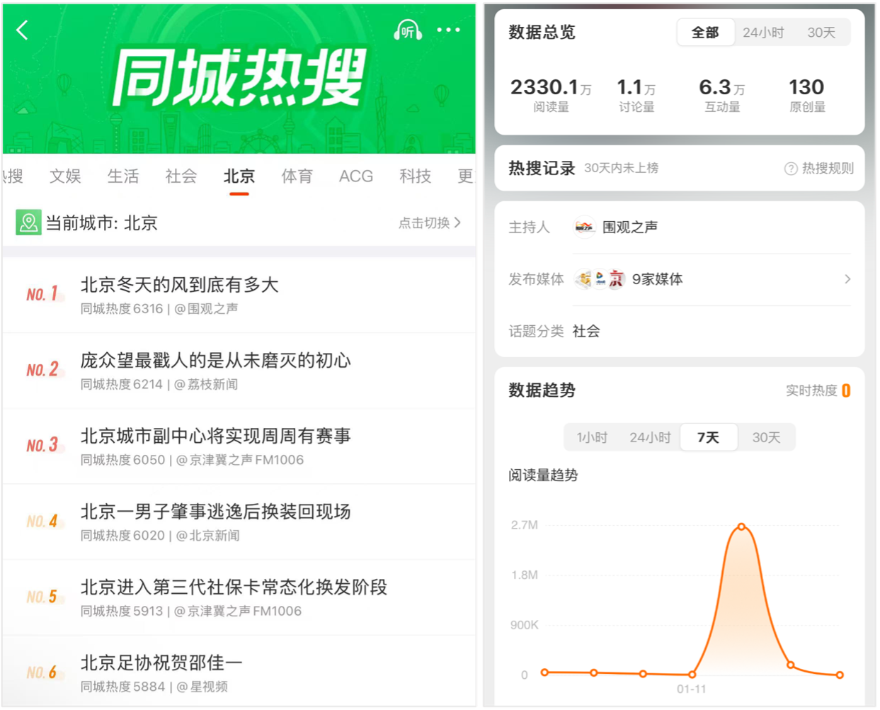Open the 更 overflow tab expander
The image size is (880, 710).
click(464, 176)
